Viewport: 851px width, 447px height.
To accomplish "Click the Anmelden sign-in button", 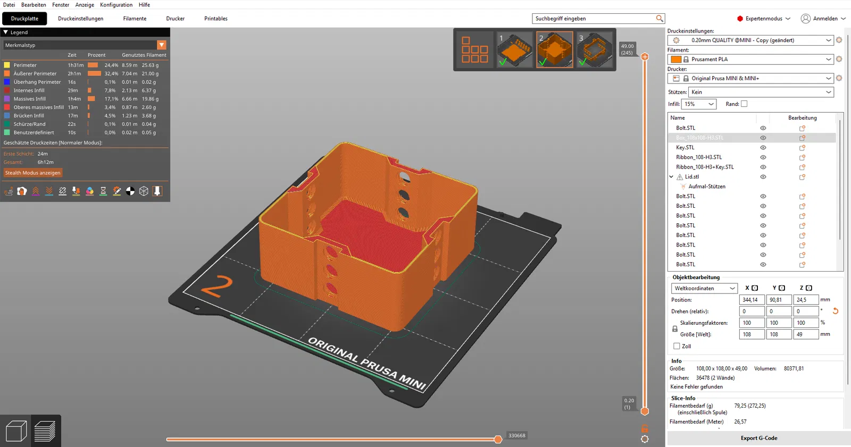I will (823, 19).
